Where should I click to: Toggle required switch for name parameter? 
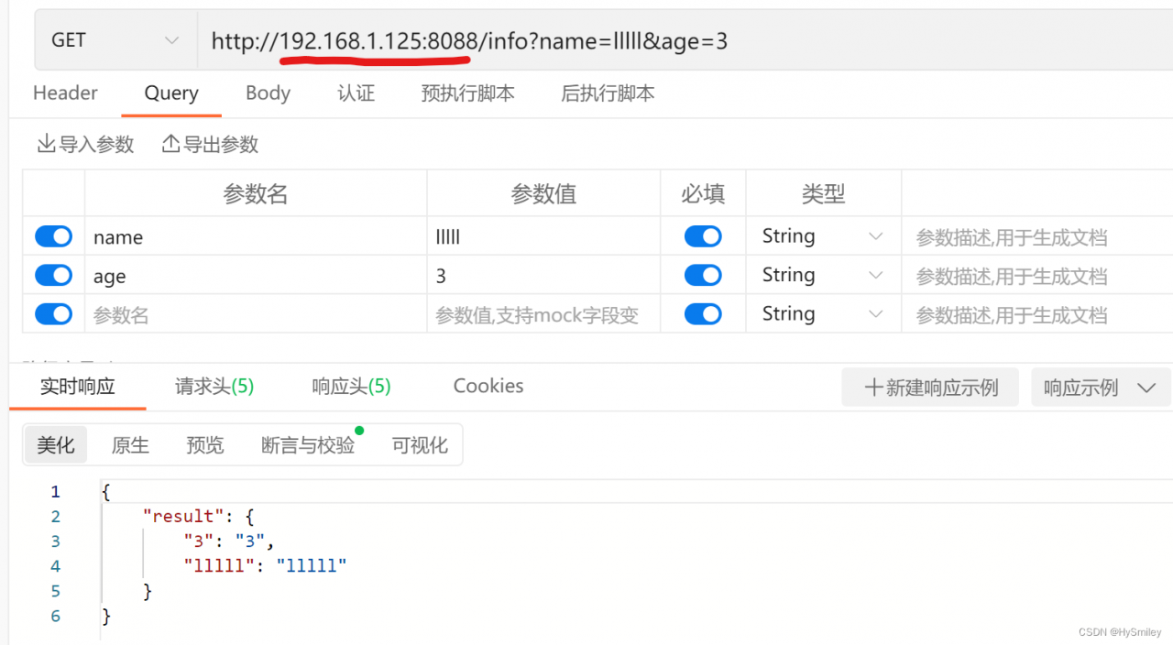(x=703, y=236)
